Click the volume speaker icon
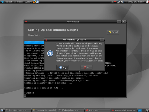This screenshot has height=112, width=149. (x=122, y=2)
